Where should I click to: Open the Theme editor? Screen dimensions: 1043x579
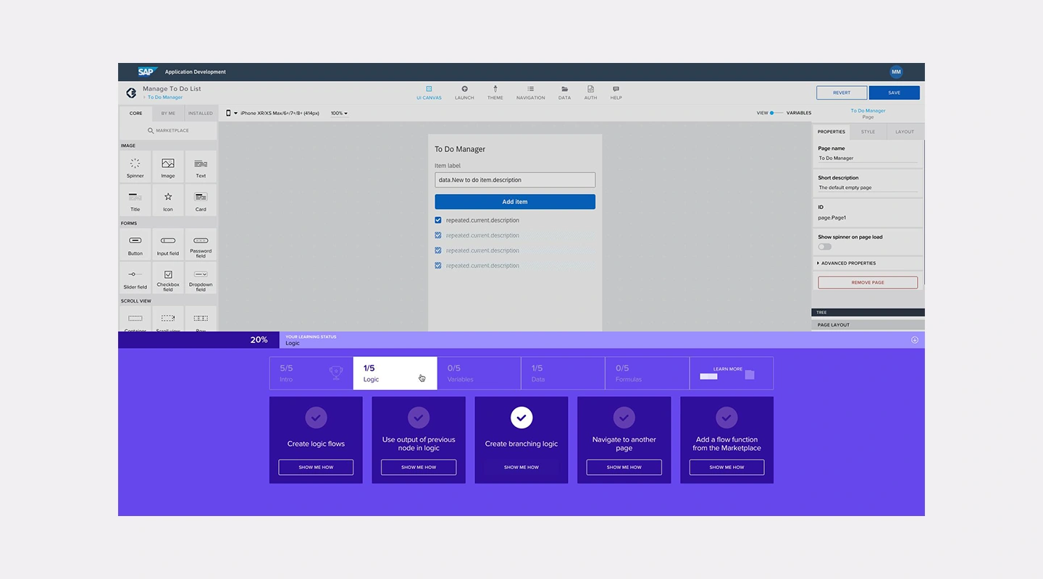tap(495, 93)
